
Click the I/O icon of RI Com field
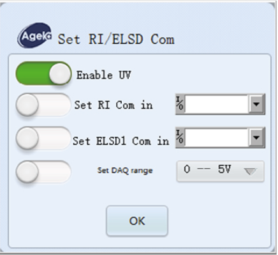coord(180,104)
